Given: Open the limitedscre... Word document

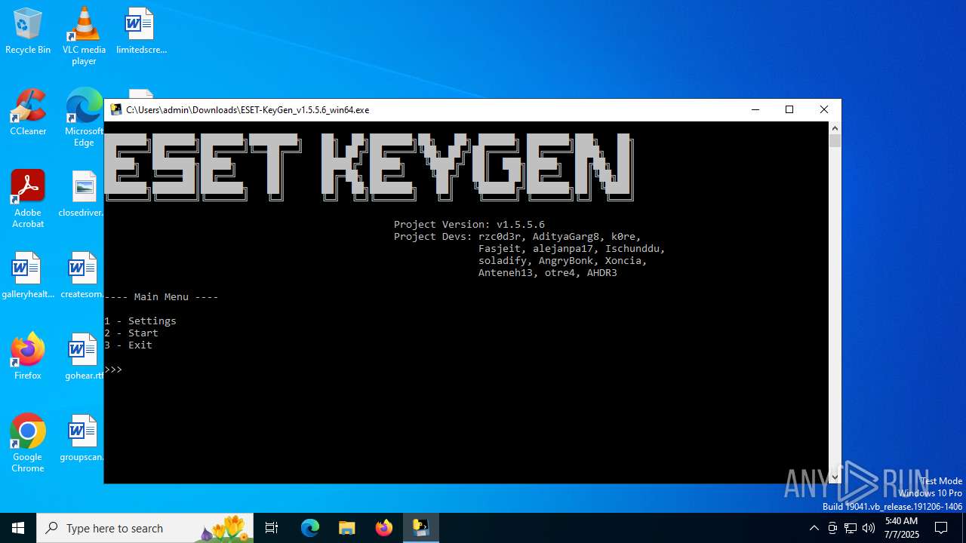Looking at the screenshot, I should (x=141, y=32).
